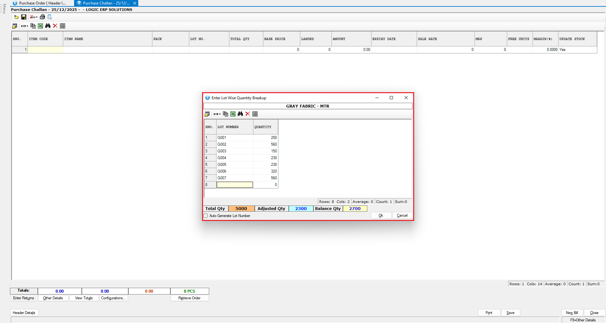Click the new folder icon in top toolbar
This screenshot has height=323, width=606.
[16, 17]
